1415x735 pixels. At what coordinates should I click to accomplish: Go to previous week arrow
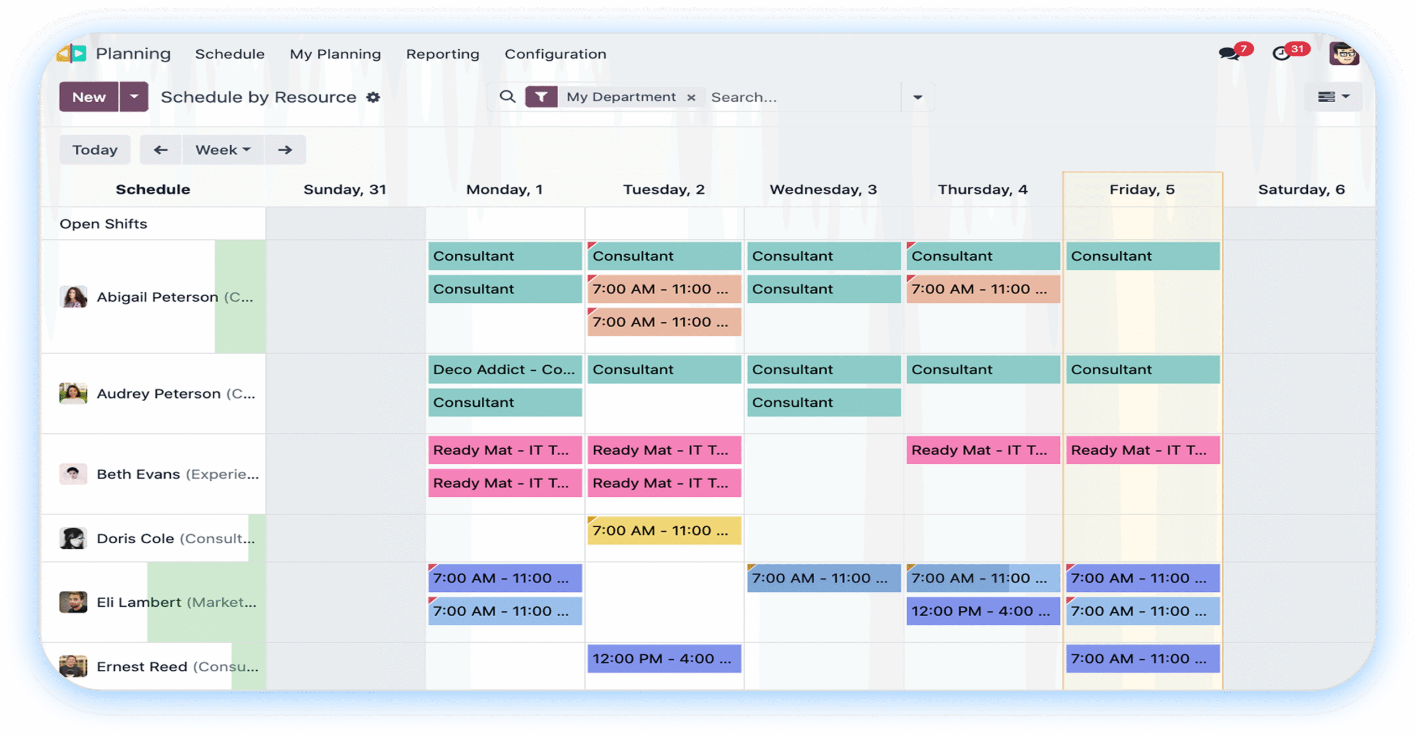160,150
